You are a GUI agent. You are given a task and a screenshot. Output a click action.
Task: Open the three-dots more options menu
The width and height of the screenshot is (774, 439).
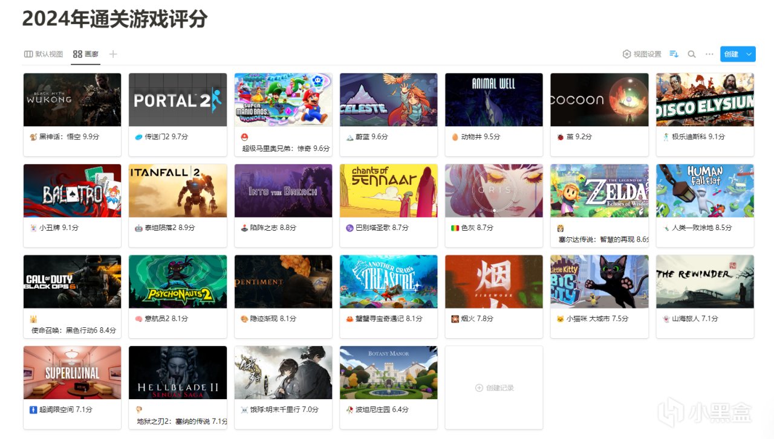pos(709,54)
